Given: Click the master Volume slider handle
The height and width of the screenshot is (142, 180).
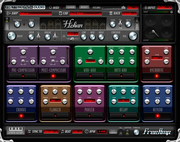Looking at the screenshot, I should point(123,8).
